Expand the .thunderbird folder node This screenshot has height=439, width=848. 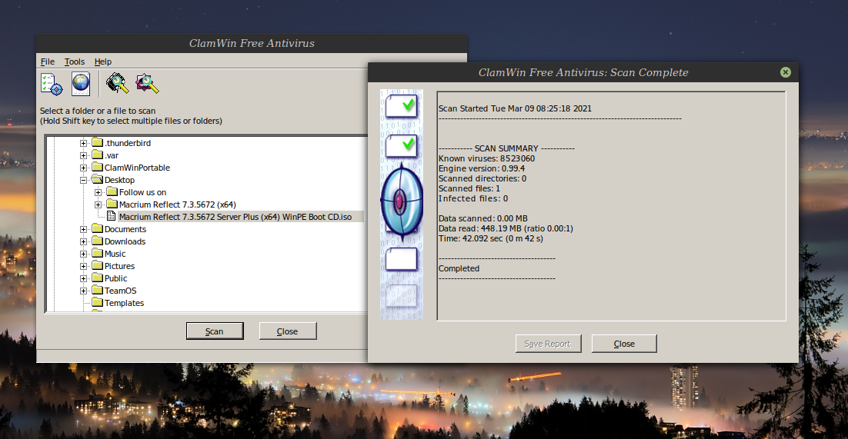(x=83, y=143)
